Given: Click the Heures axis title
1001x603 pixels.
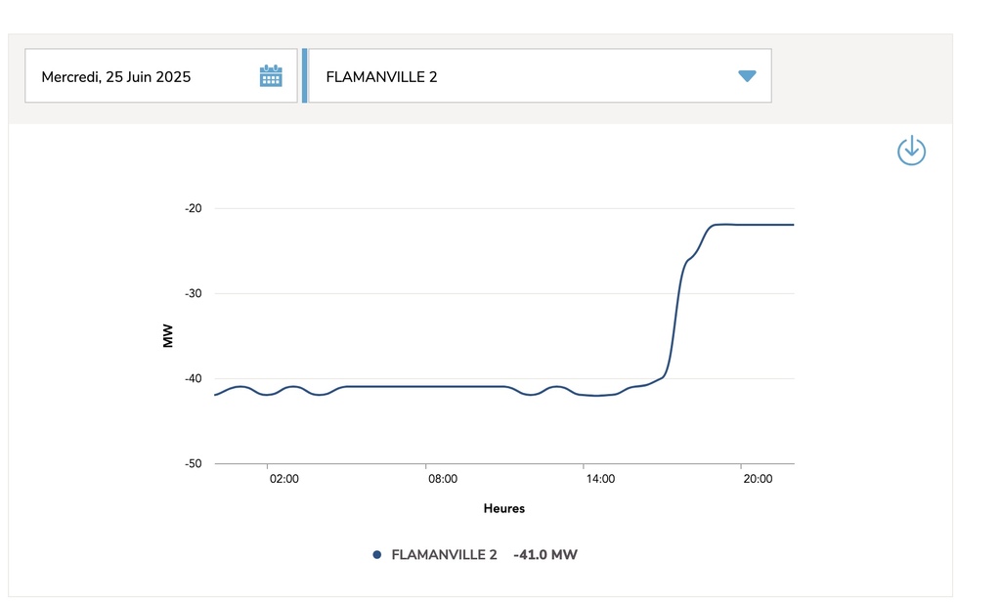Looking at the screenshot, I should [x=503, y=508].
